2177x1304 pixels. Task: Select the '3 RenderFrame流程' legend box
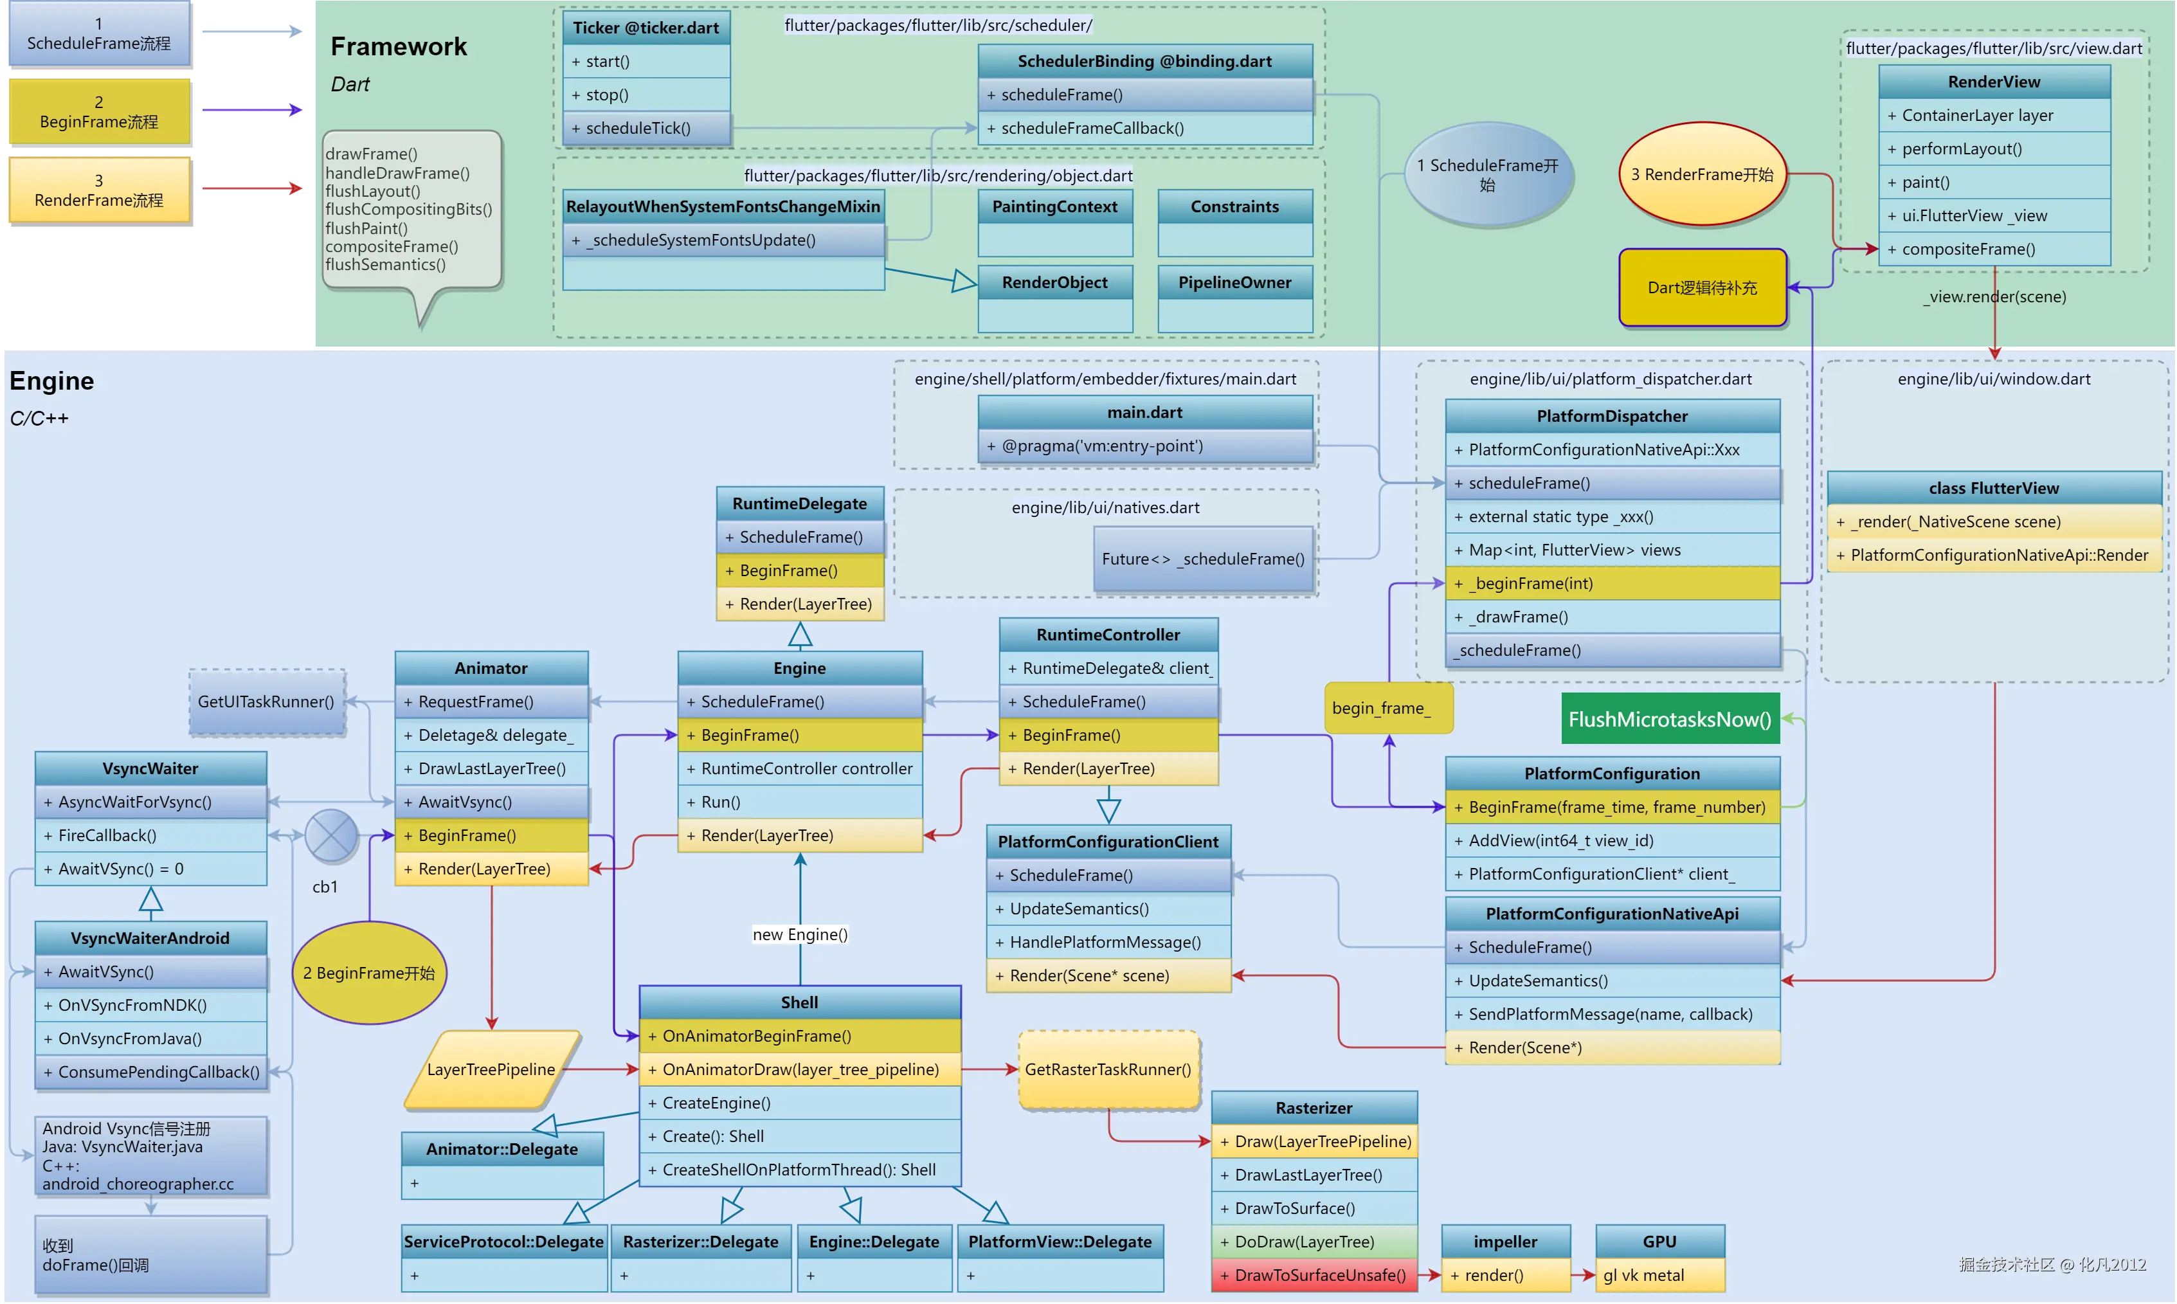pyautogui.click(x=98, y=190)
